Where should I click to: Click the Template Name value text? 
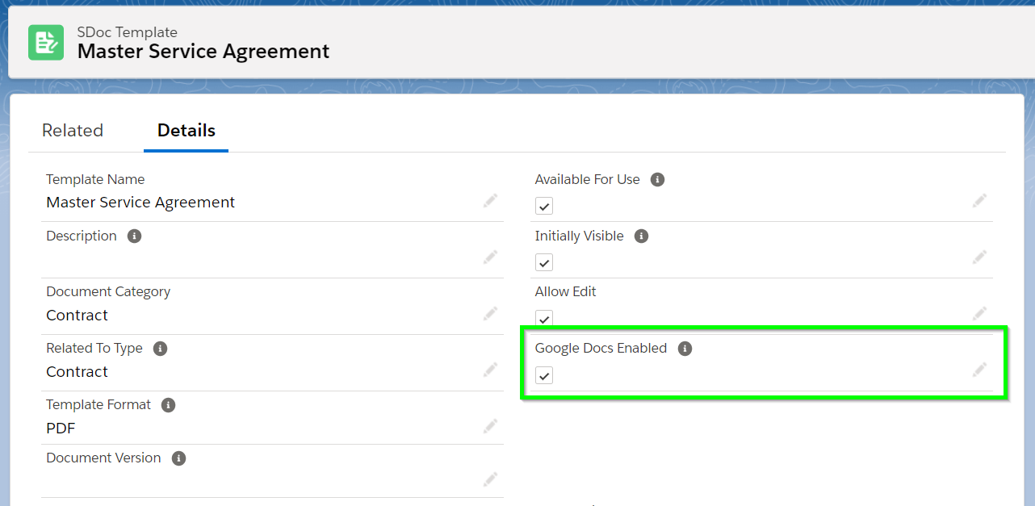click(140, 203)
